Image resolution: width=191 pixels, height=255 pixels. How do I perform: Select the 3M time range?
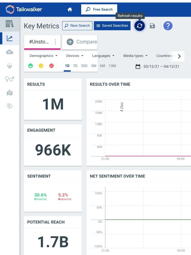[x=94, y=66]
